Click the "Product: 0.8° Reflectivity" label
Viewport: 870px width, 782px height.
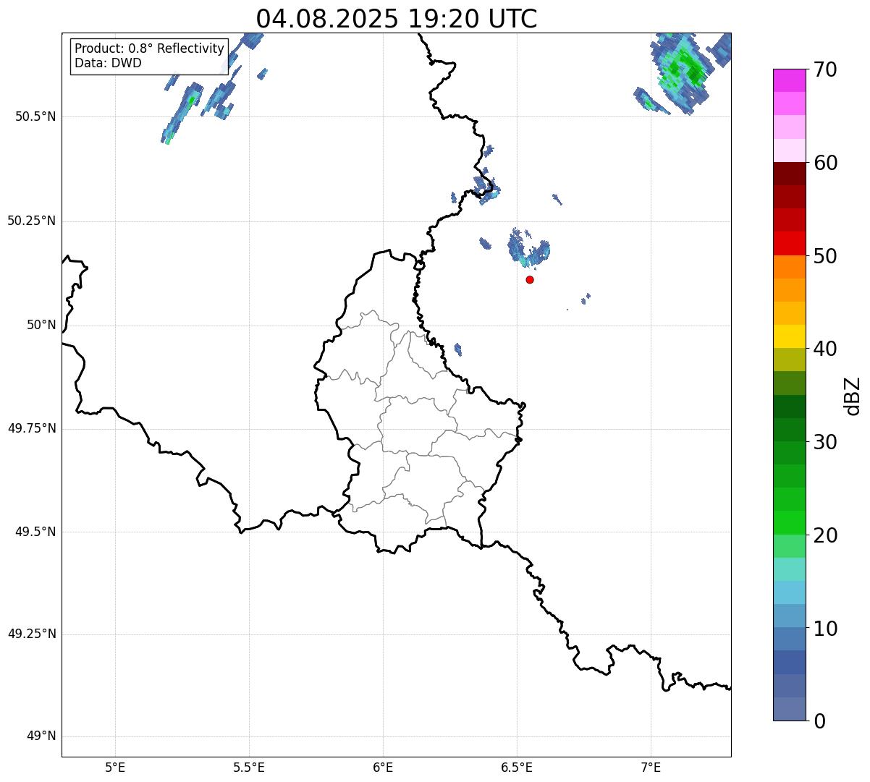click(150, 48)
